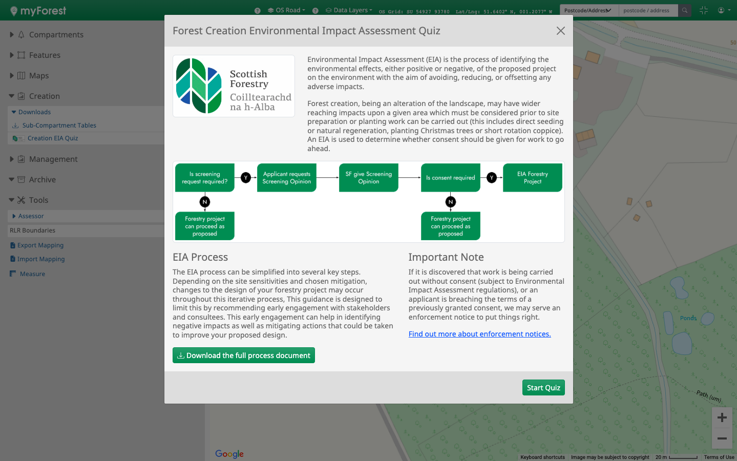
Task: Click the Start Quiz button
Action: click(543, 388)
